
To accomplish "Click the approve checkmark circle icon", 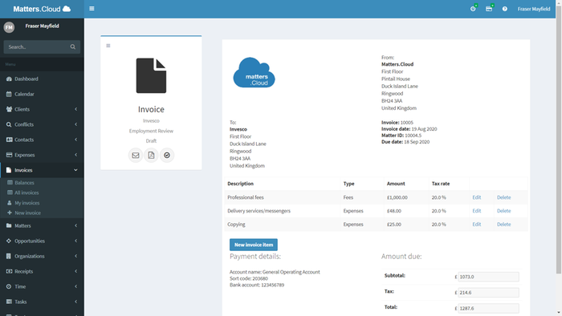I will point(167,156).
